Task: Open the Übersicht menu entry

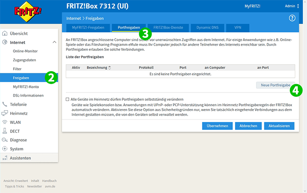Action: point(19,33)
